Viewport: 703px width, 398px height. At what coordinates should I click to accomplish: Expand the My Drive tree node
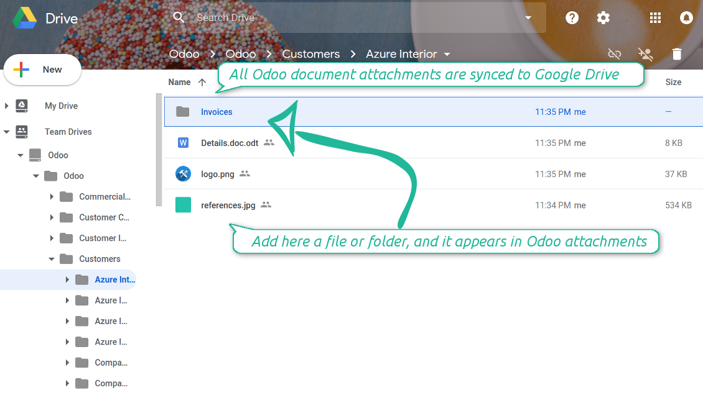tap(6, 106)
